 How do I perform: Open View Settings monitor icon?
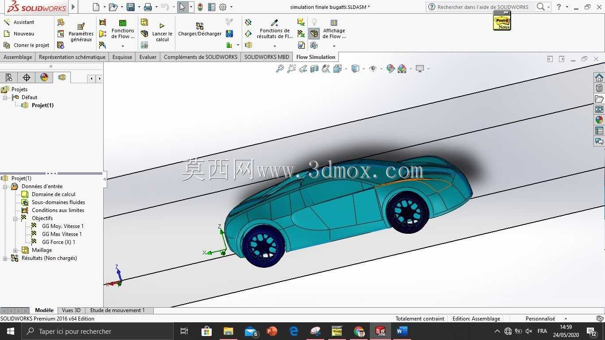coord(420,69)
